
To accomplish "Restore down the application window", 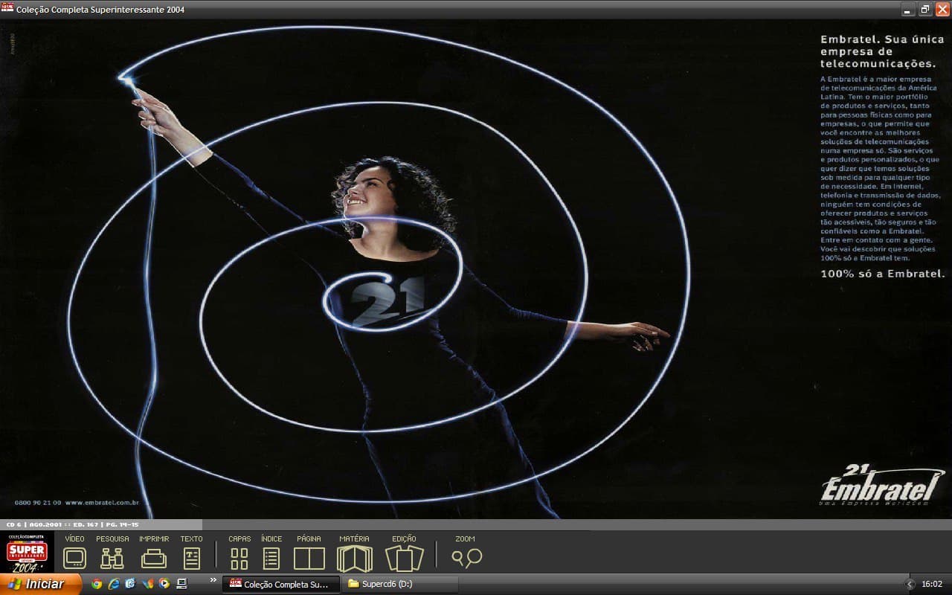I will pyautogui.click(x=925, y=10).
